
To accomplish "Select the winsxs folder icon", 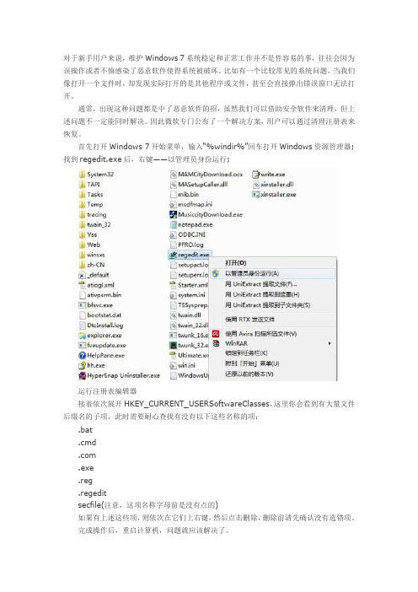I will (x=83, y=255).
